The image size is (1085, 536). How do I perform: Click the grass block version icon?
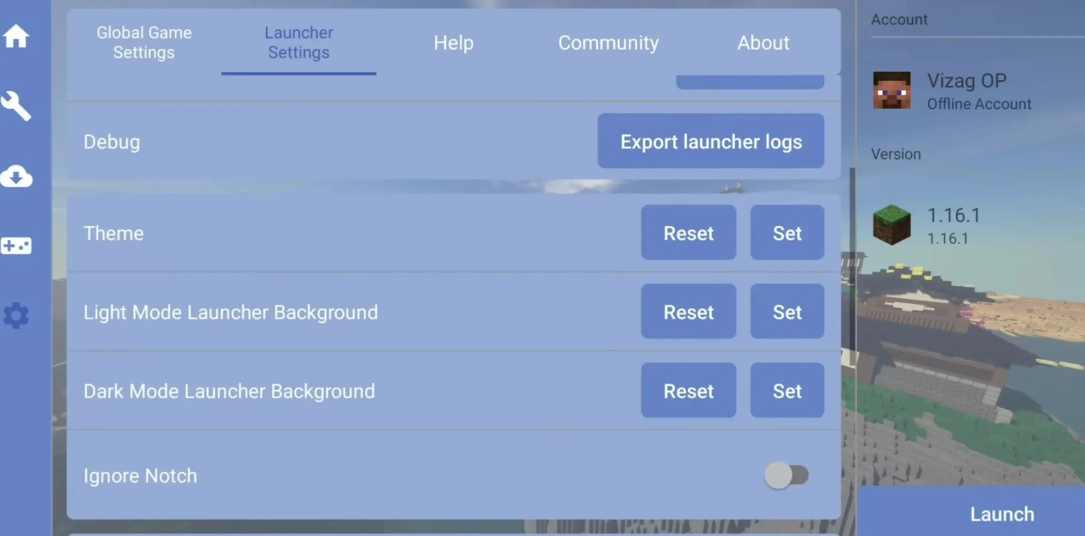coord(892,225)
